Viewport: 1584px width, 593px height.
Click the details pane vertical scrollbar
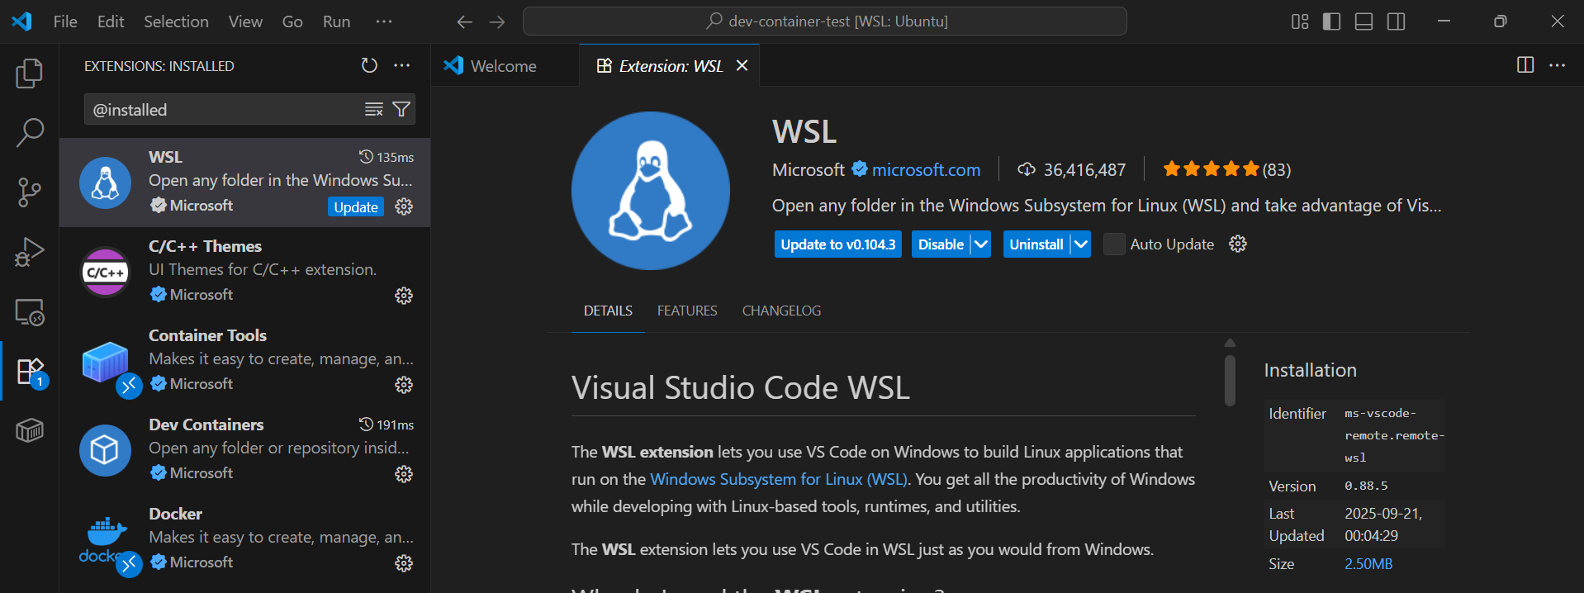[1230, 380]
